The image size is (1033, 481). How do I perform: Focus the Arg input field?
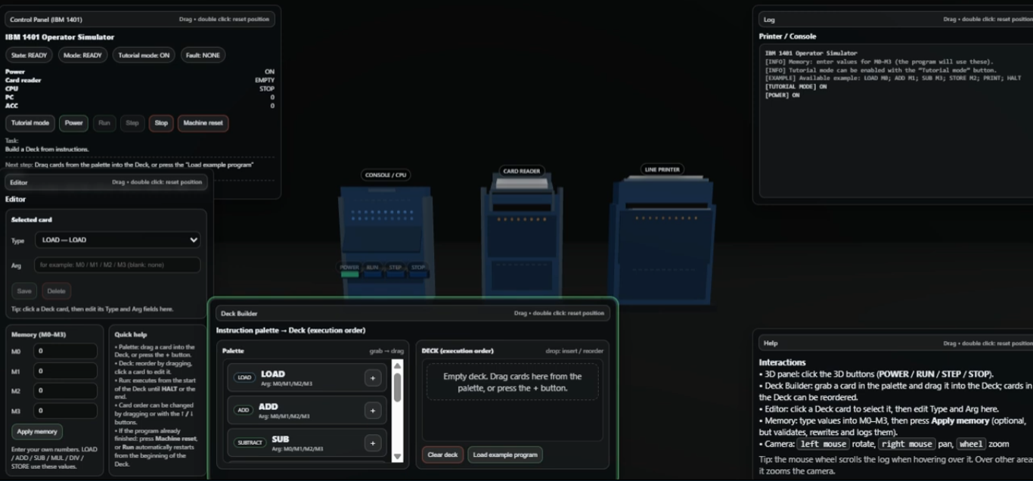click(x=118, y=265)
